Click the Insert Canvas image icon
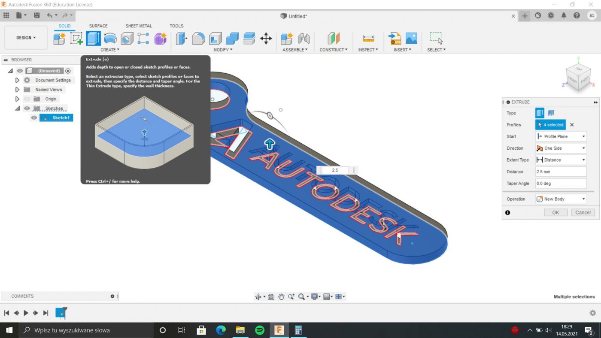 pos(411,38)
